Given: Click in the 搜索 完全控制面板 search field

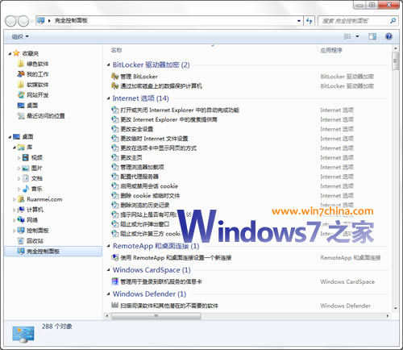Looking at the screenshot, I should point(355,21).
